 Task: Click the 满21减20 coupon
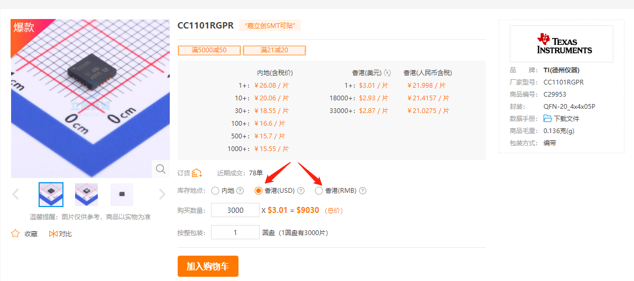pyautogui.click(x=274, y=51)
